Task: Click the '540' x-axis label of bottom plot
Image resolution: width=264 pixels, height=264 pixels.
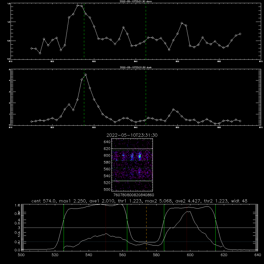Action: click(x=89, y=255)
